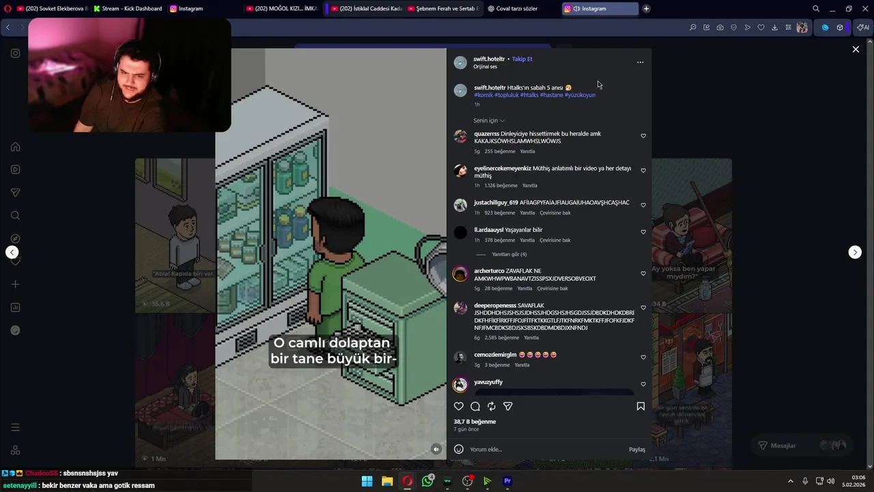Like ll.ardaauysl comment with heart
The width and height of the screenshot is (874, 492).
643,232
